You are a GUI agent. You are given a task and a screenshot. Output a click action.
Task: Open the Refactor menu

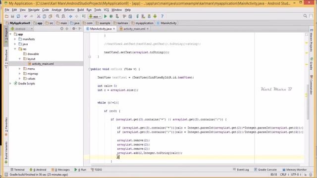click(x=69, y=10)
